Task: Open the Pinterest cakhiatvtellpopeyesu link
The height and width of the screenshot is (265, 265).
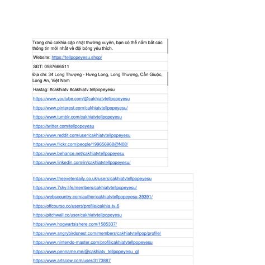Action: click(x=81, y=108)
